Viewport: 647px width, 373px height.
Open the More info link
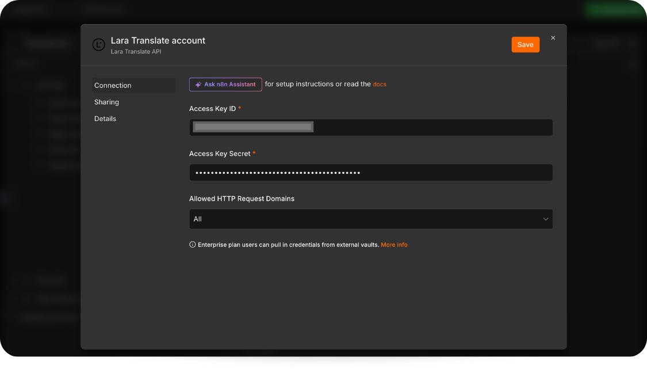(x=393, y=245)
